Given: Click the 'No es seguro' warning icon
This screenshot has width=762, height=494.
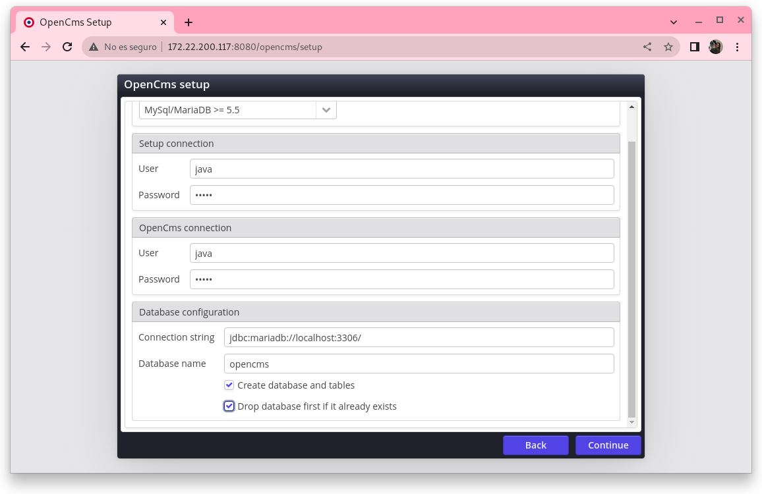Looking at the screenshot, I should coord(94,47).
